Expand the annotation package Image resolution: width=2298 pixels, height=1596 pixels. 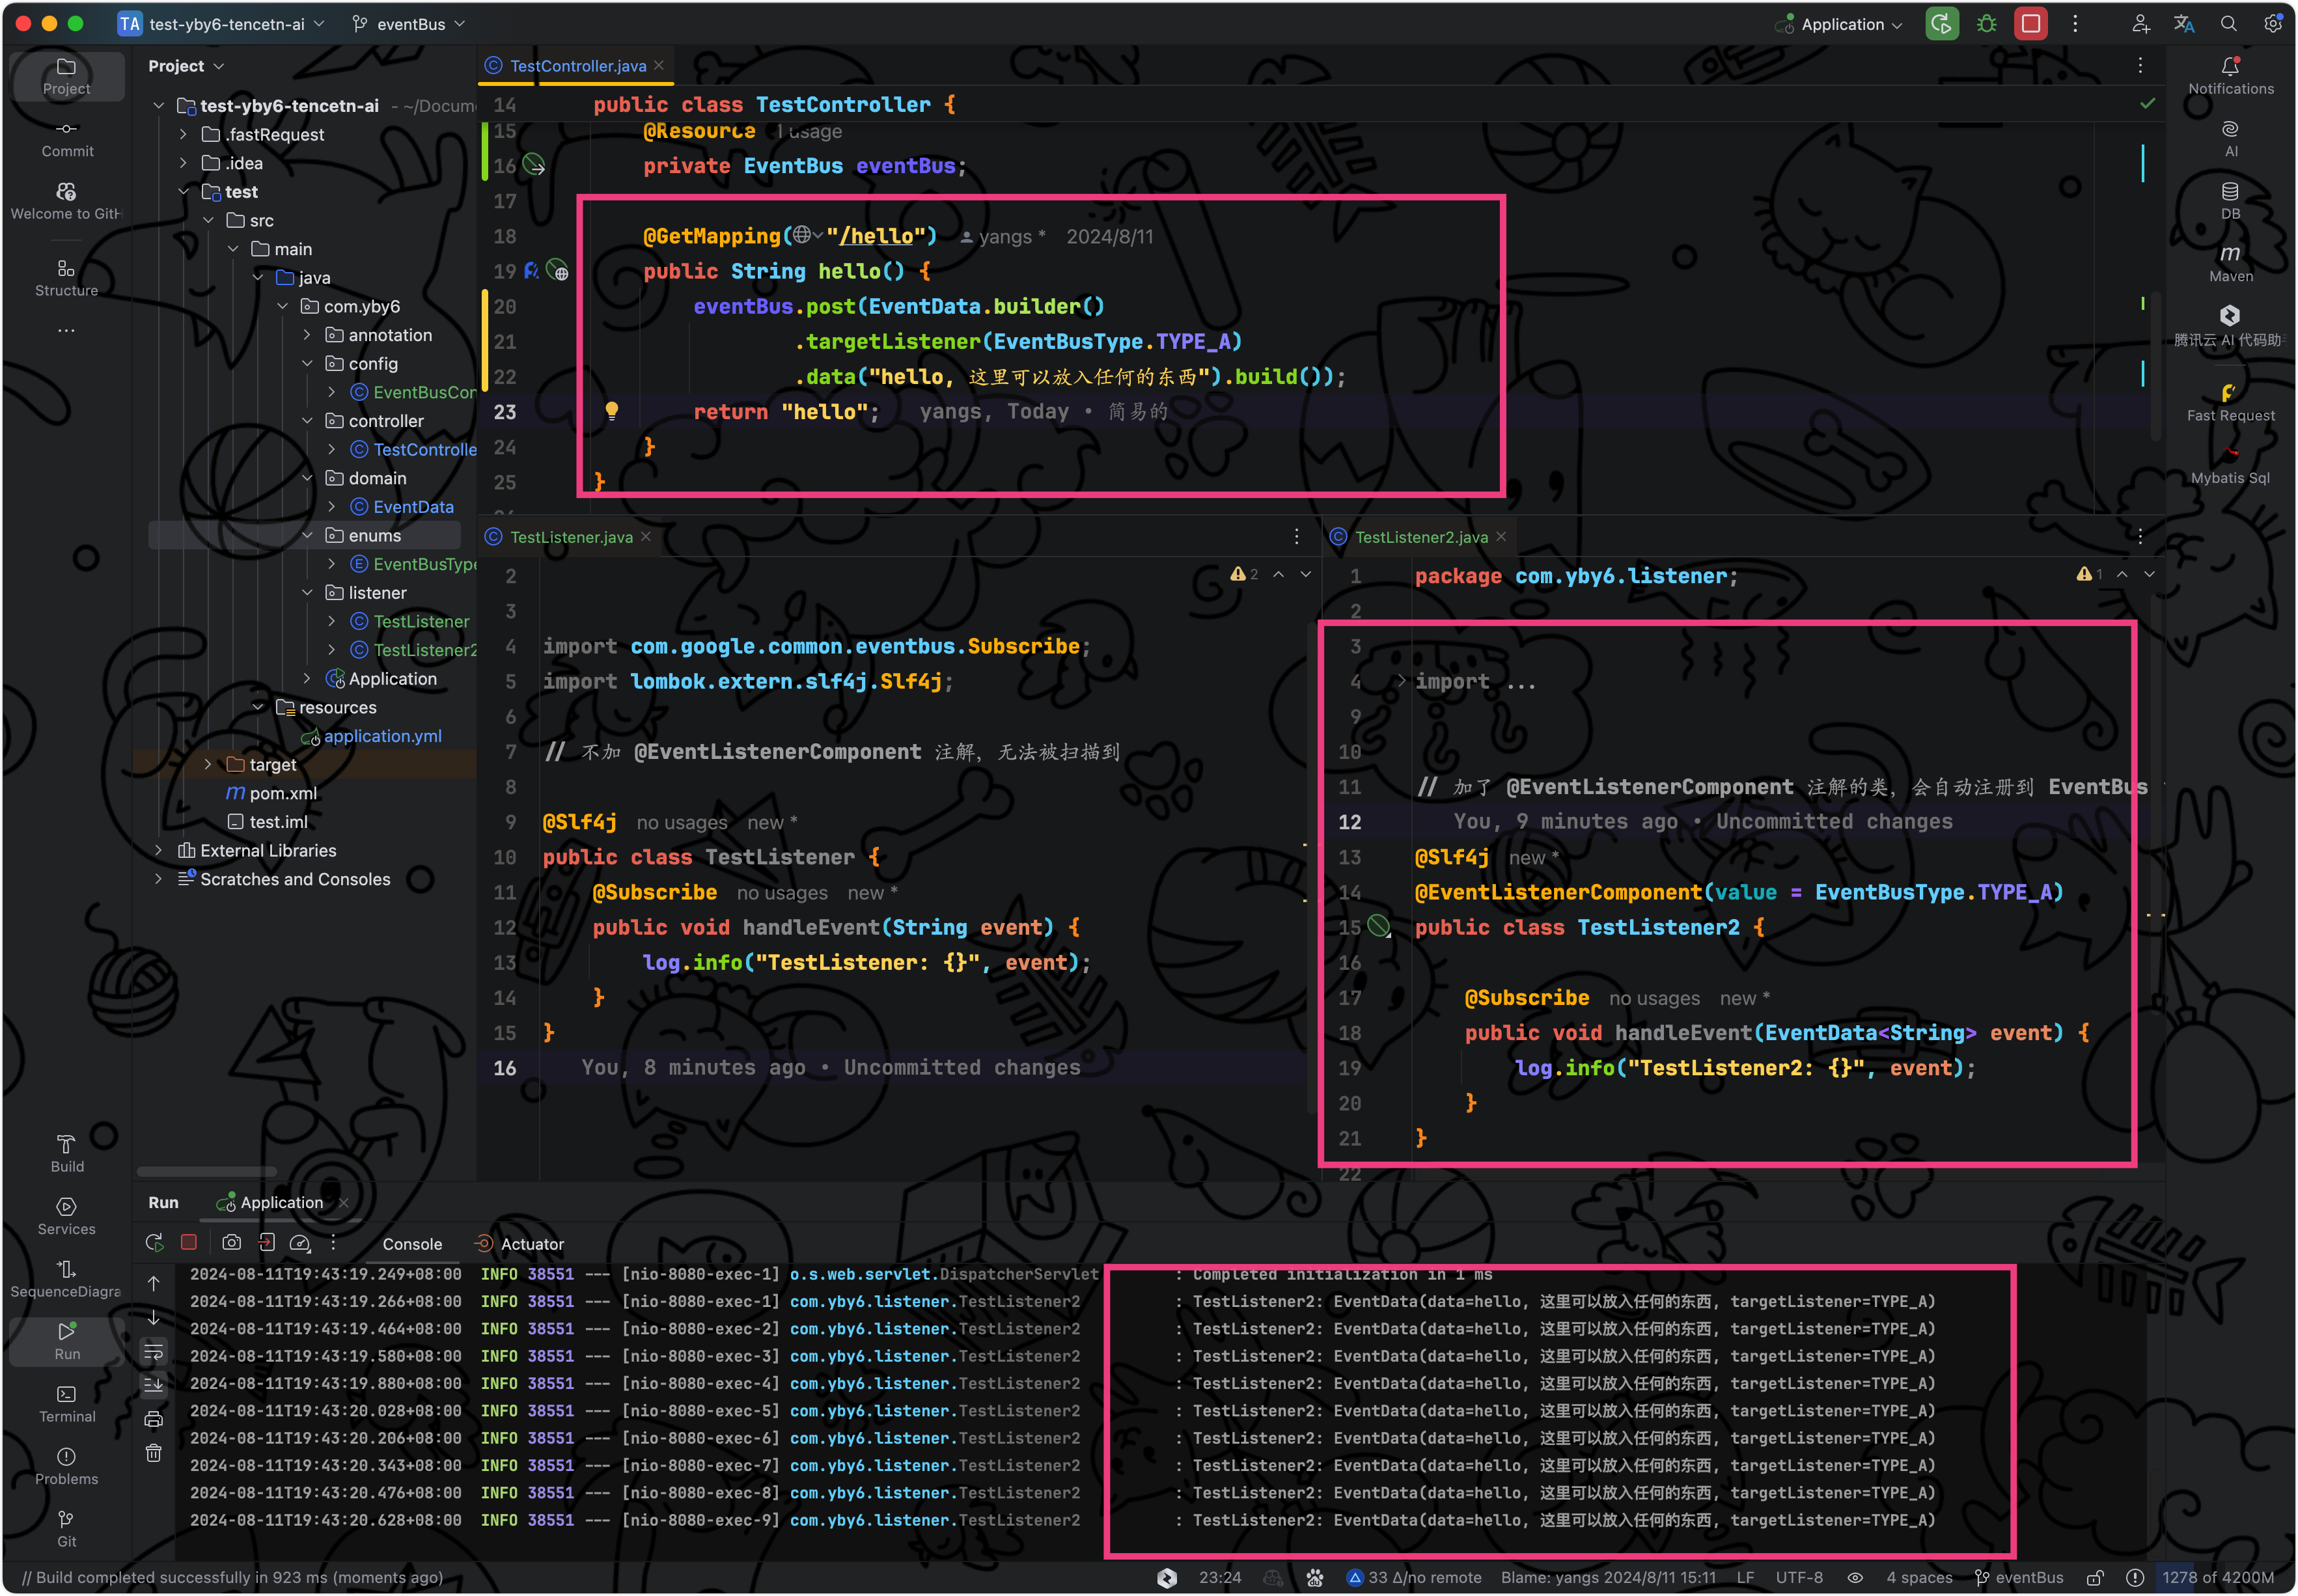307,335
